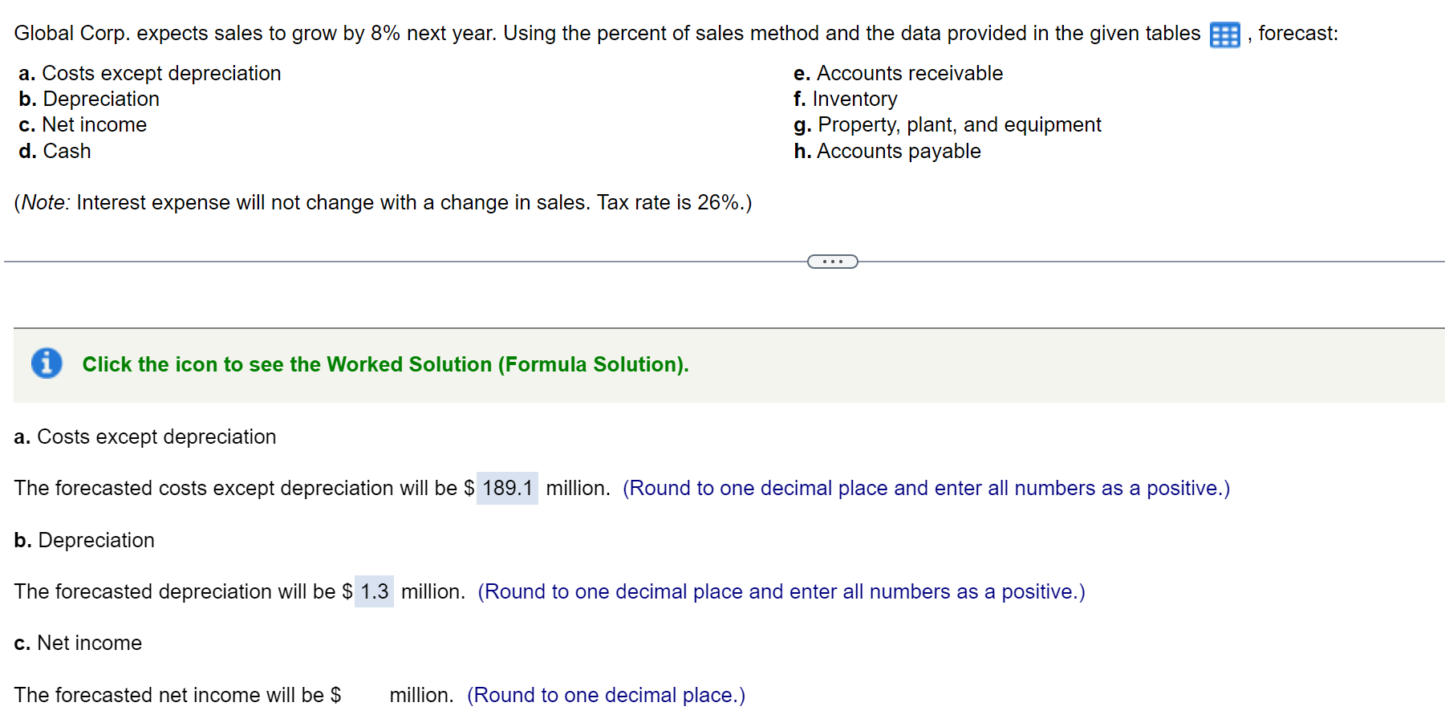The width and height of the screenshot is (1445, 727).
Task: Collapse the question using the ellipsis control
Action: pyautogui.click(x=831, y=261)
